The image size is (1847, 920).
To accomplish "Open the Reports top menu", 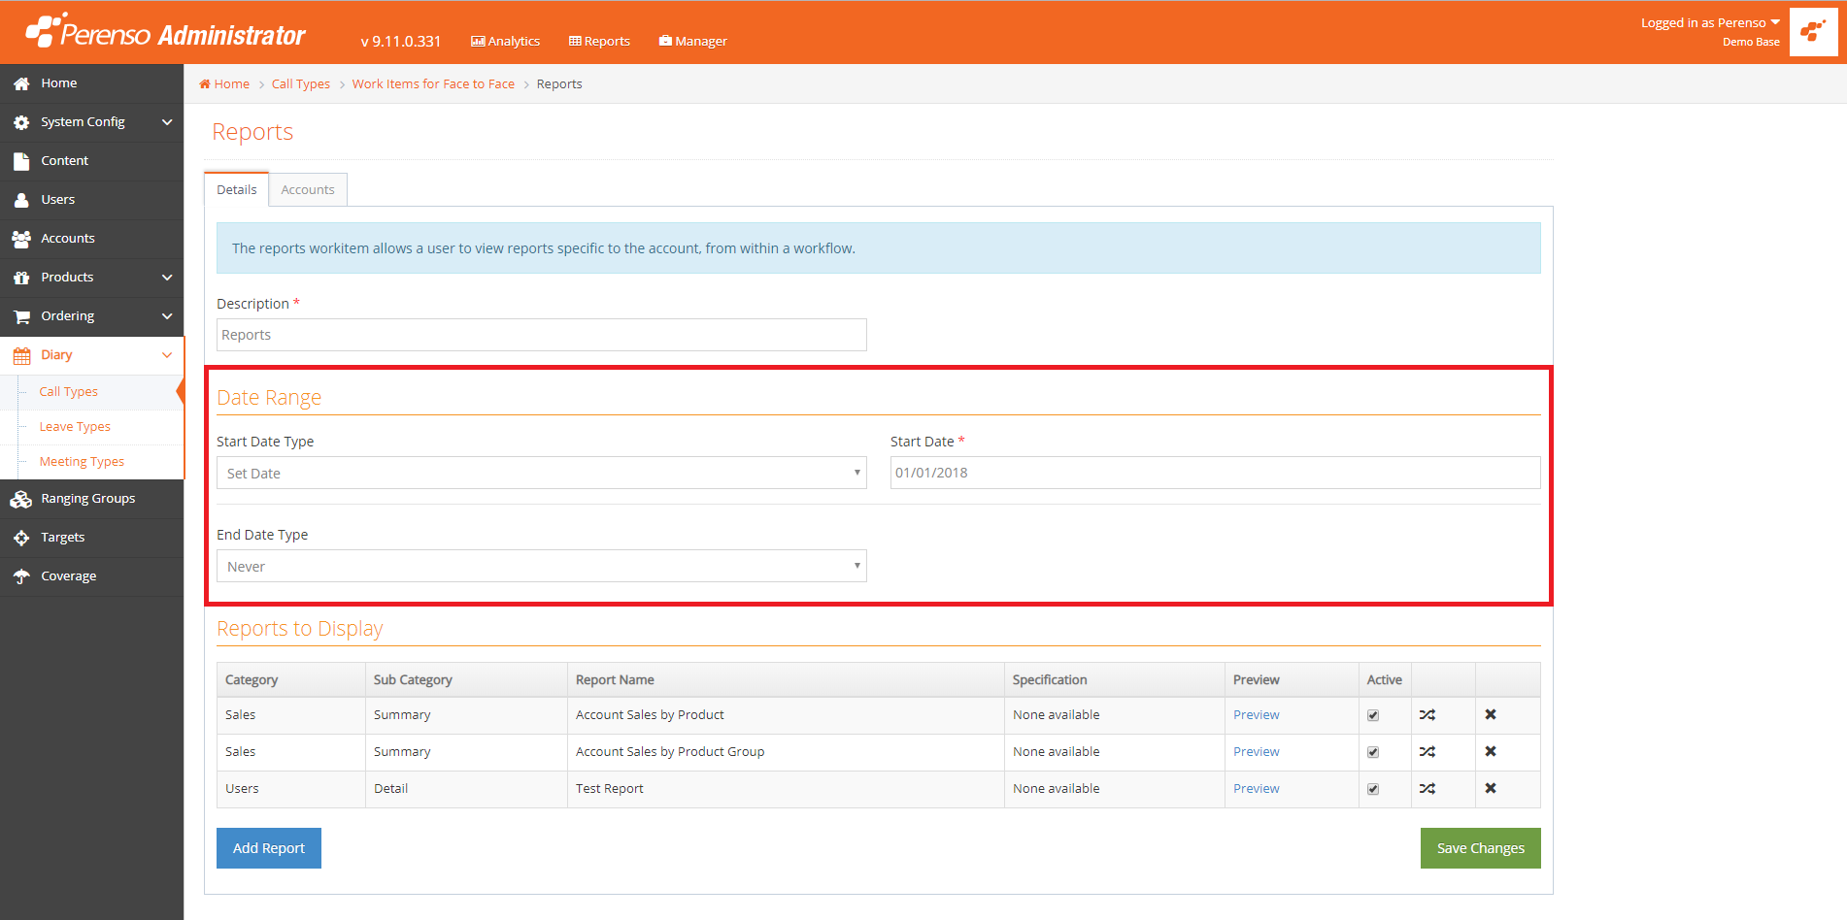I will 599,41.
